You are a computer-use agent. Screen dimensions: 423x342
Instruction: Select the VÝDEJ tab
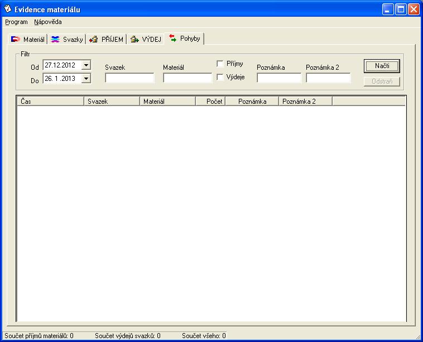coord(146,40)
